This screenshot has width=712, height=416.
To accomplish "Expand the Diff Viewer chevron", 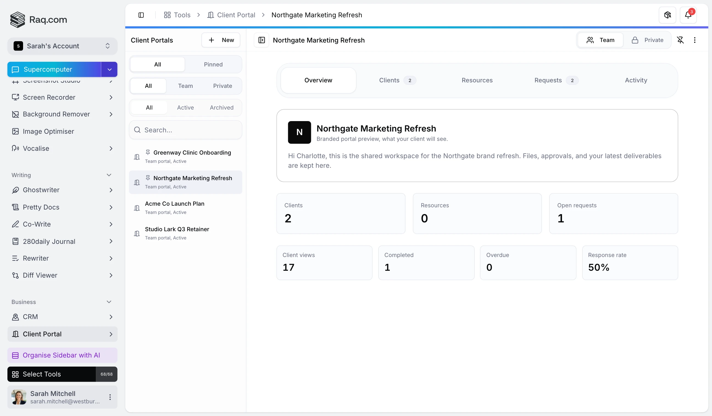I will (x=111, y=275).
